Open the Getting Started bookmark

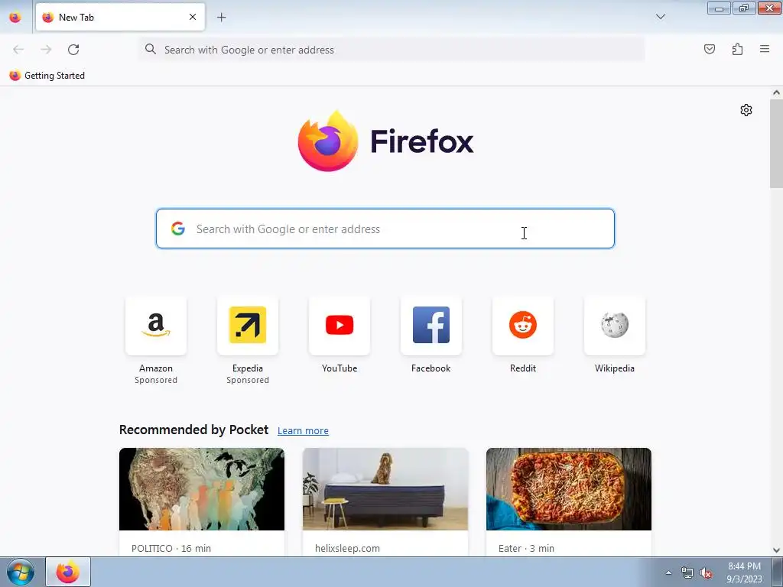point(47,76)
